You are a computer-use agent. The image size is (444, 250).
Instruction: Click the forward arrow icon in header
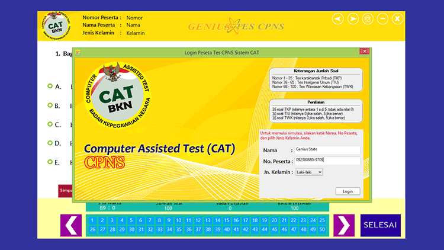(x=353, y=19)
